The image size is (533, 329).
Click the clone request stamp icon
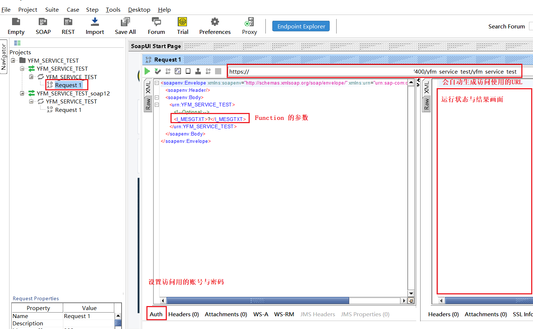198,71
